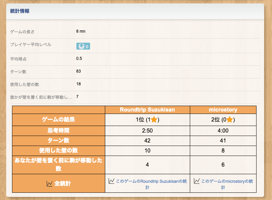Click the average score value 0.5

pyautogui.click(x=79, y=59)
